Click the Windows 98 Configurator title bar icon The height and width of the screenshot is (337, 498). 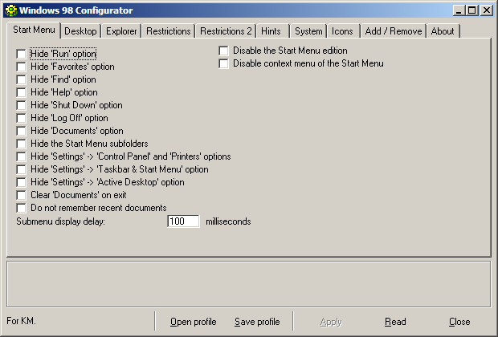tap(10, 10)
